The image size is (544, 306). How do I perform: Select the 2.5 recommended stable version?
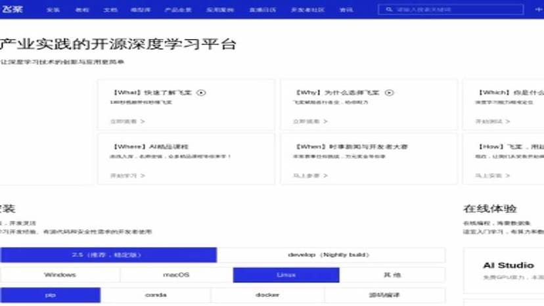[108, 255]
